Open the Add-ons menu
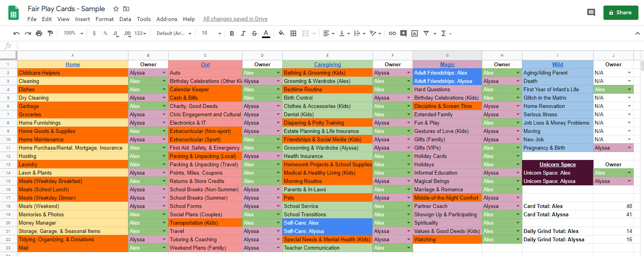Viewport: 644px width, 256px height. tap(167, 19)
